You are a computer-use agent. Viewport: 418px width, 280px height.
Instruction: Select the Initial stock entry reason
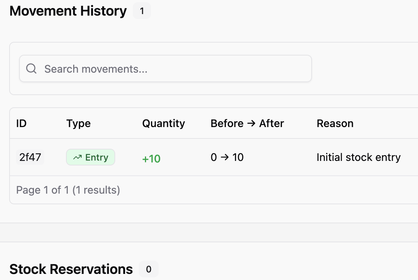coord(359,157)
